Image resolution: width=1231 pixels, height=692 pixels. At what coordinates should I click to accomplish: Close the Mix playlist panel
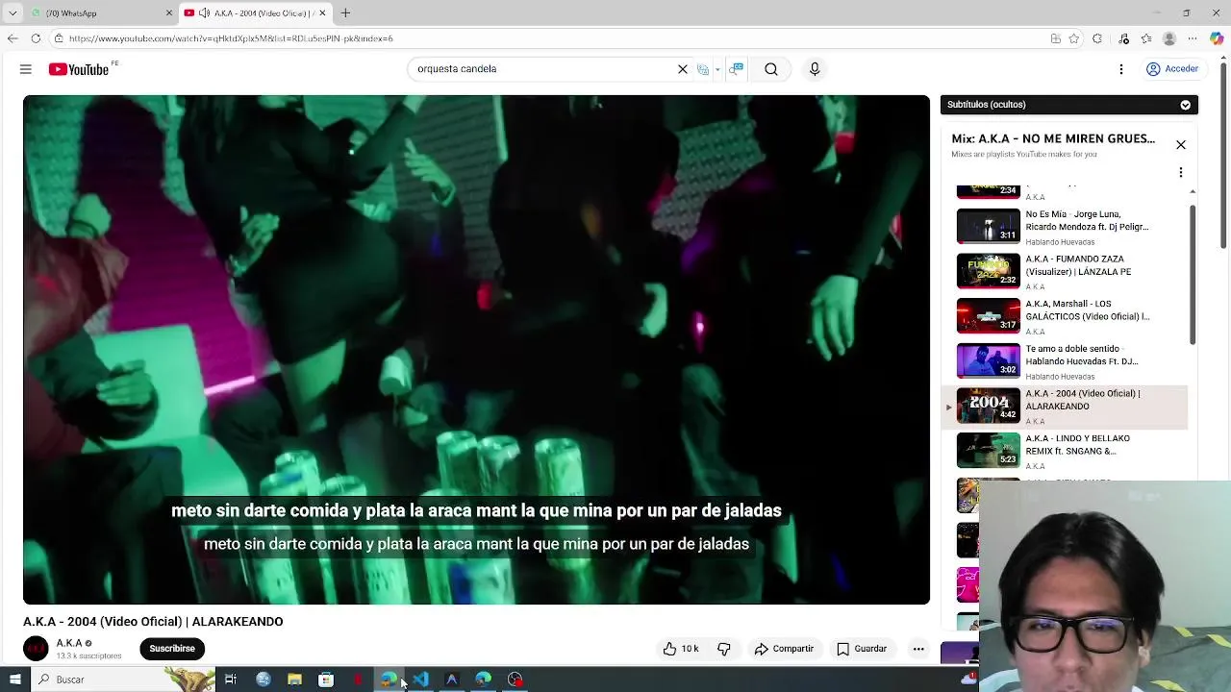pos(1181,145)
